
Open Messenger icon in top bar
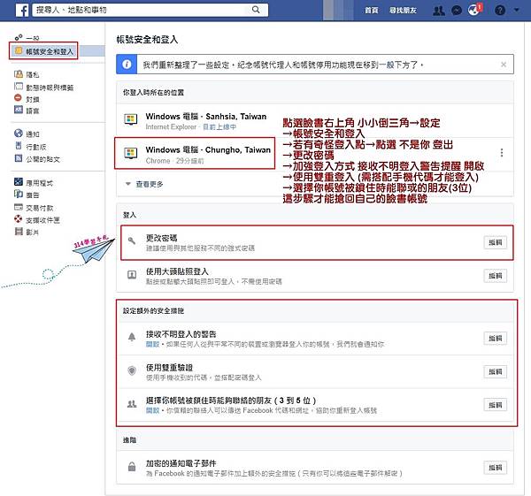pos(457,11)
